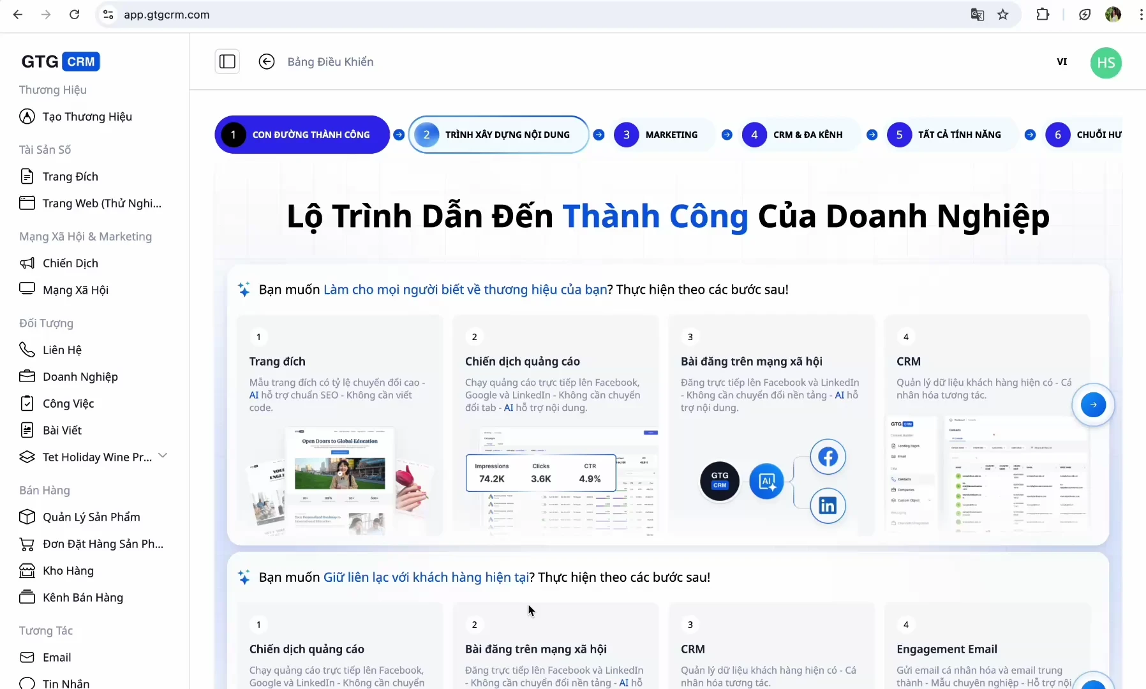Screen dimensions: 1146x689
Task: Click the next arrow on the brand awareness carousel
Action: click(x=1093, y=404)
